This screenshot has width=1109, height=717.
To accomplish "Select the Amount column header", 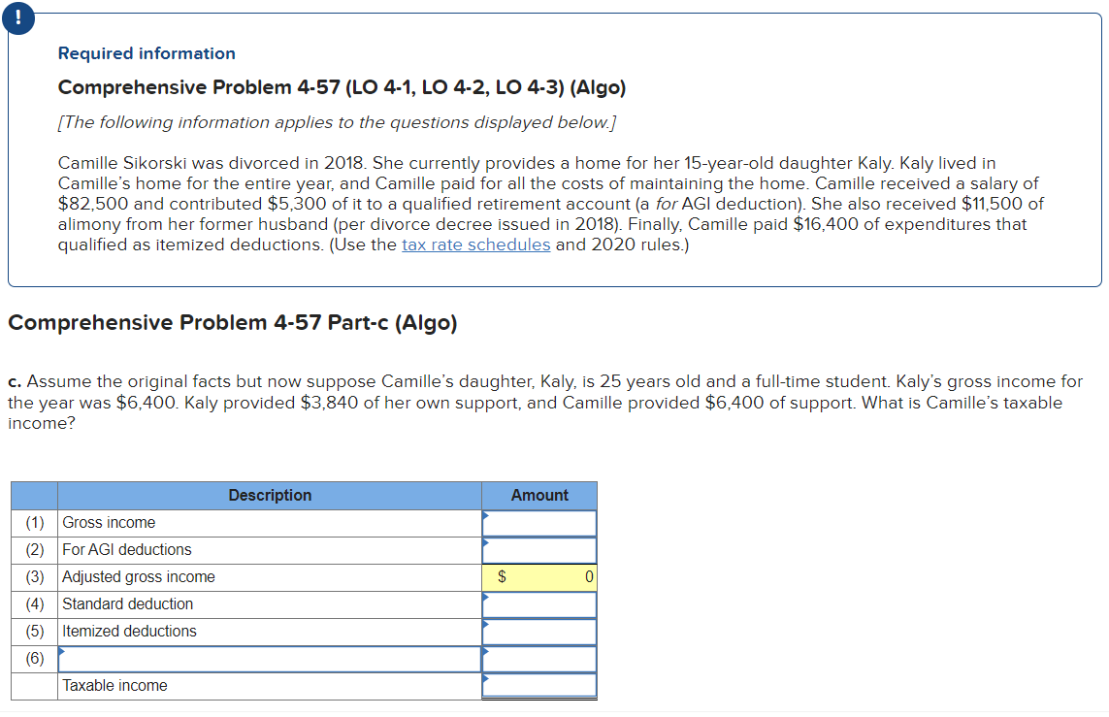I will pos(538,495).
